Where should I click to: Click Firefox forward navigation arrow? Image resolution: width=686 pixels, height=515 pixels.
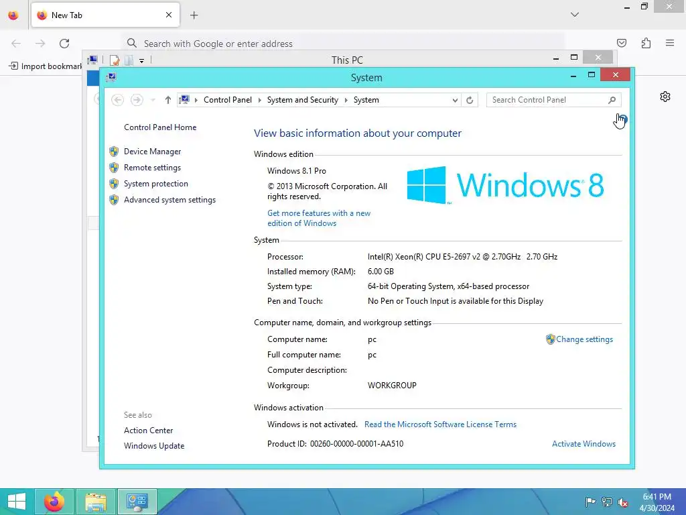[40, 44]
